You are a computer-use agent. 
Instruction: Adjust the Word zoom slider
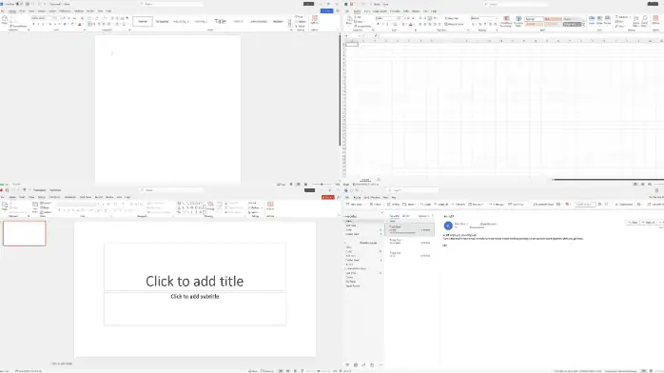(322, 185)
